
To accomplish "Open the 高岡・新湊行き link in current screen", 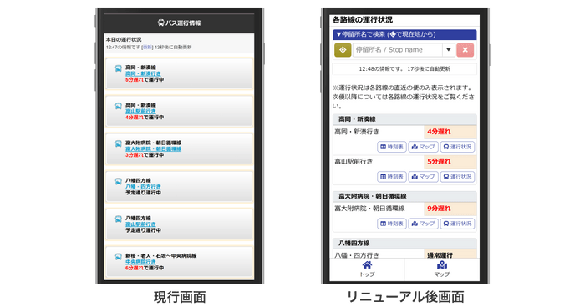I will tap(143, 73).
